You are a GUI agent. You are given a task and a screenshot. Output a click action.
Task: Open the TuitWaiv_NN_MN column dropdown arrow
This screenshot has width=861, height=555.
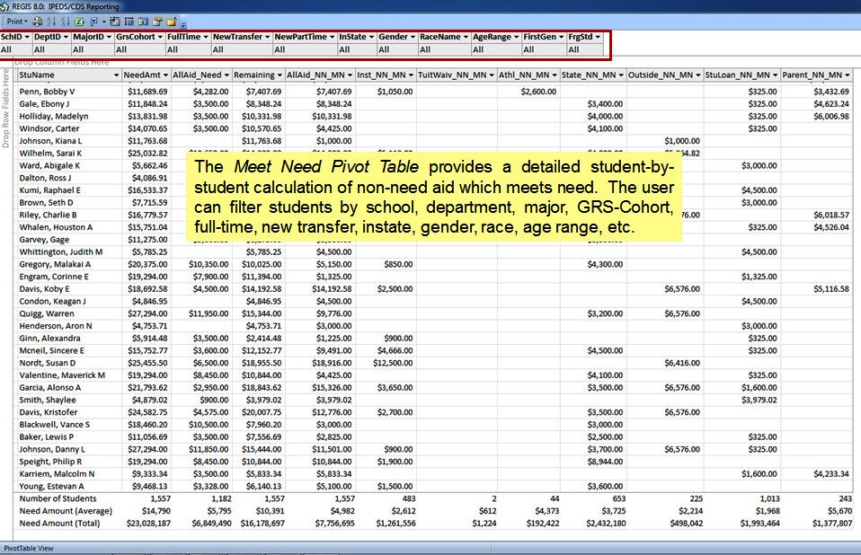tap(492, 75)
